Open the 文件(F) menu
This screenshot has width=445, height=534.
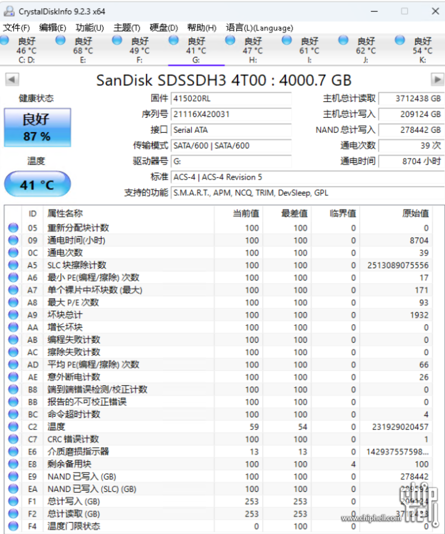point(16,27)
